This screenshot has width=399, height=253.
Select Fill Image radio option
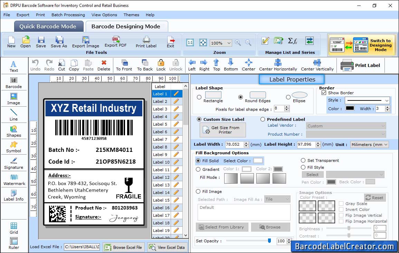198,192
